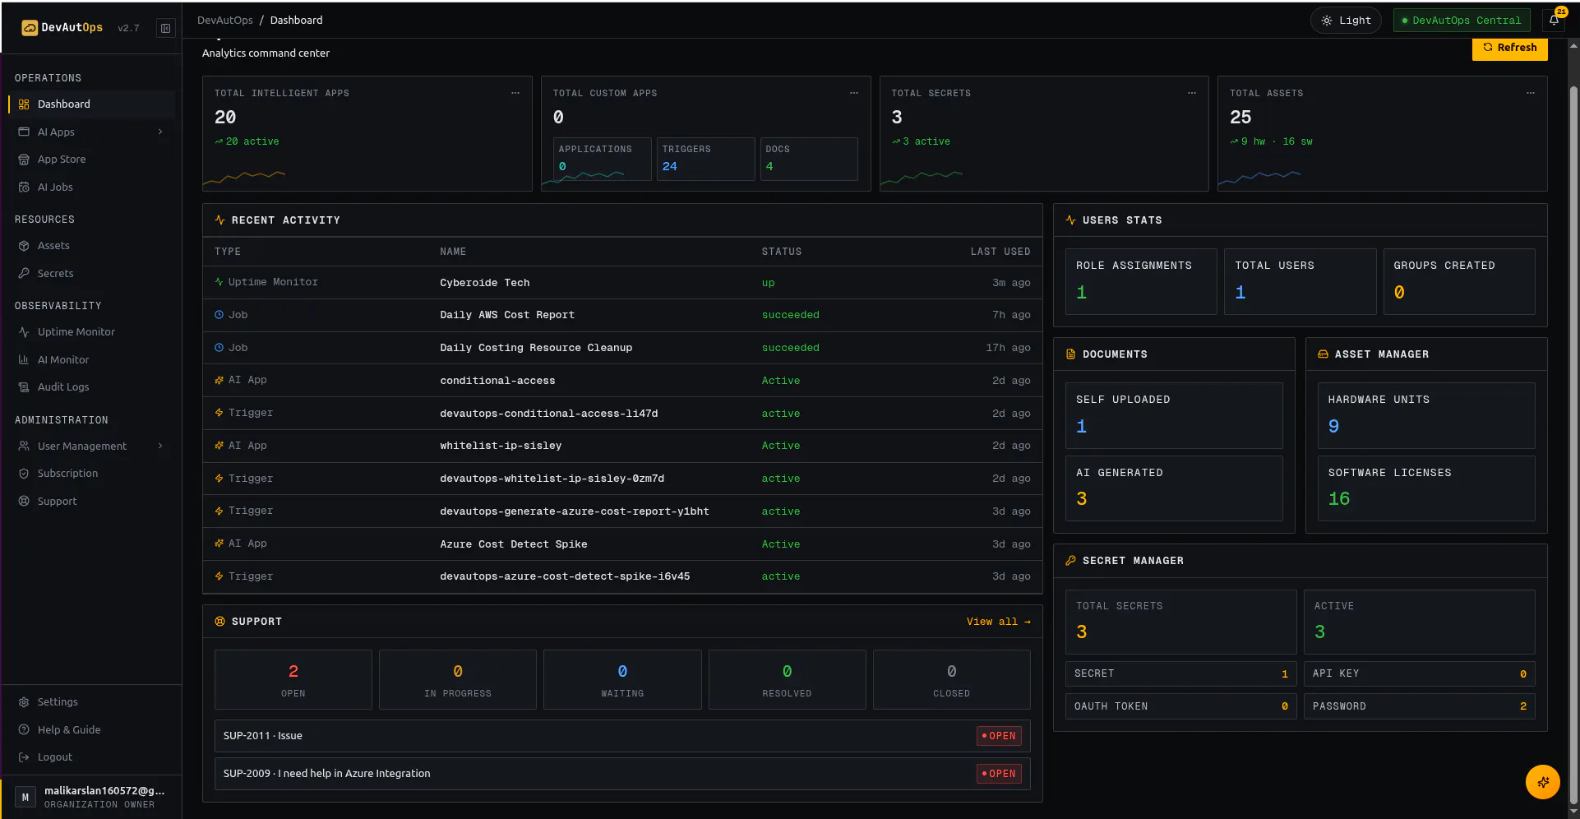Go to AI Jobs in sidebar
This screenshot has width=1580, height=819.
(x=92, y=187)
